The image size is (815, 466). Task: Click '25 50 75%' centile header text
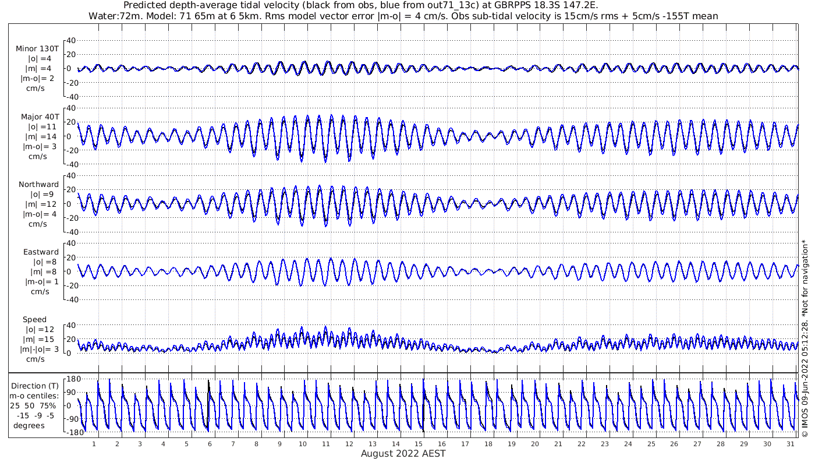[33, 405]
